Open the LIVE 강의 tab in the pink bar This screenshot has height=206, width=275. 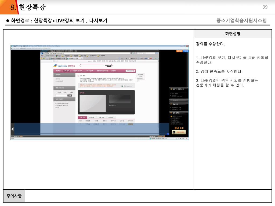tap(67, 71)
